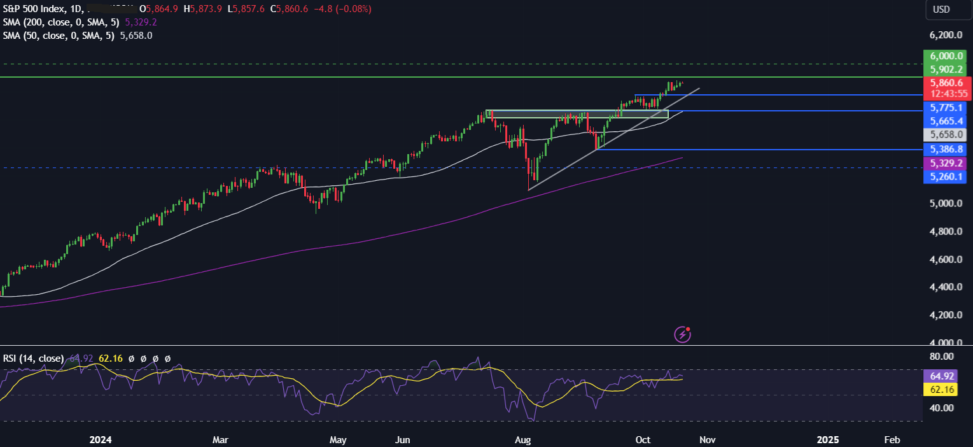Screen dimensions: 973x447
Task: Click the 4,800.0 price axis tick
Action: pos(946,232)
